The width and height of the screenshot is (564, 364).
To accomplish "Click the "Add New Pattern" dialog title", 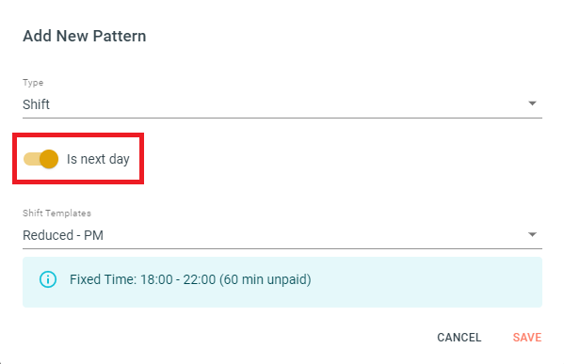I will pyautogui.click(x=85, y=36).
